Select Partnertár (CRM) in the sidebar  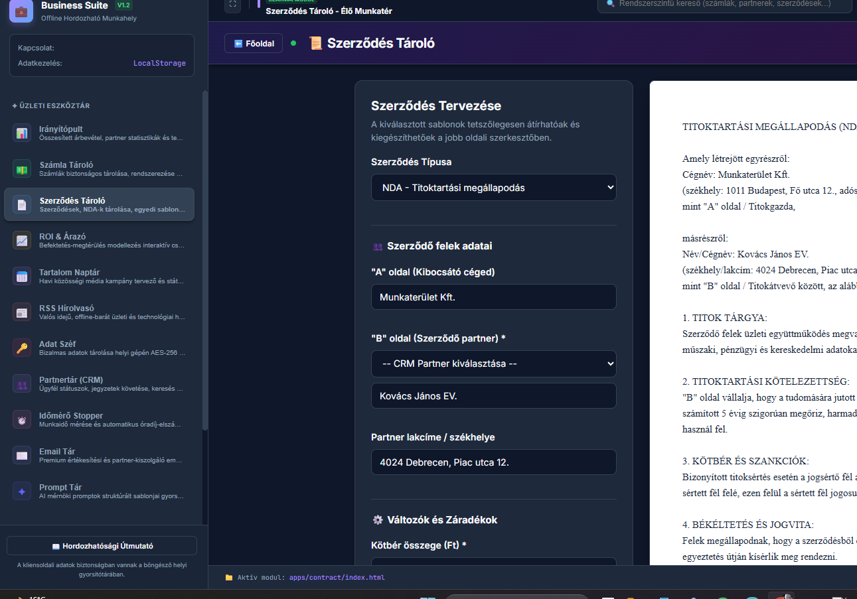click(x=100, y=383)
